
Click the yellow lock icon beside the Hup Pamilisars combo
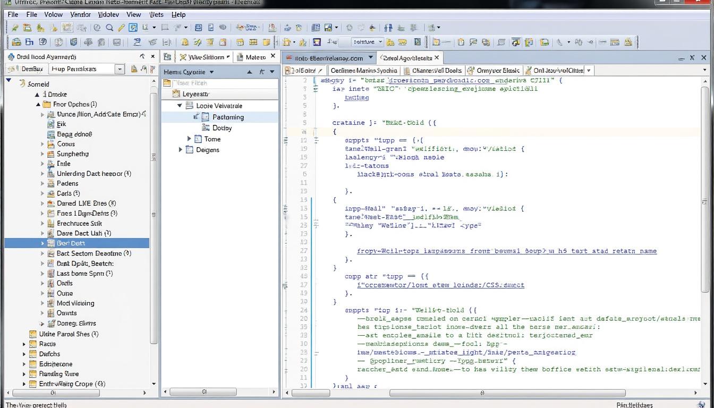[x=134, y=69]
